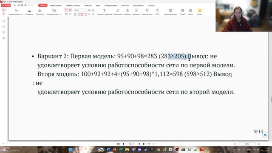Click the status bar zoom in button
272x153 pixels.
tap(259, 144)
